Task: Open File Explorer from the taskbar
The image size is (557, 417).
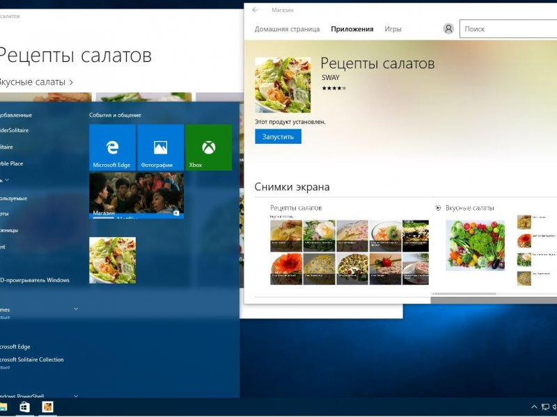Action: [3, 407]
